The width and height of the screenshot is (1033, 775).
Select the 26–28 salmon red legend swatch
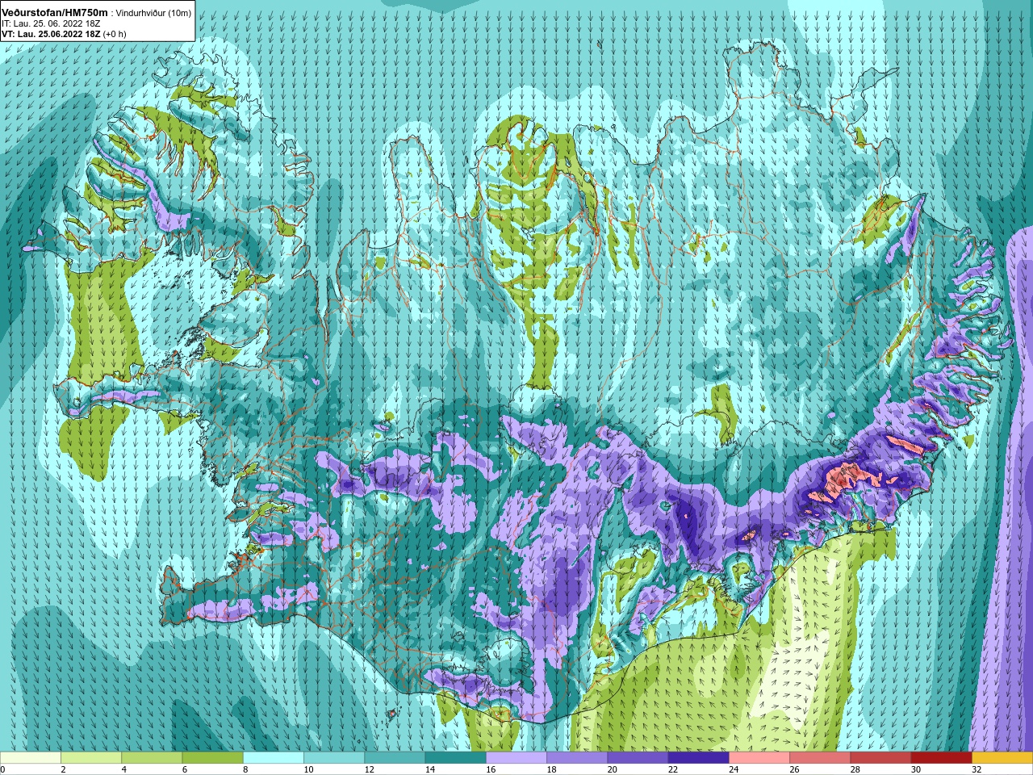820,758
